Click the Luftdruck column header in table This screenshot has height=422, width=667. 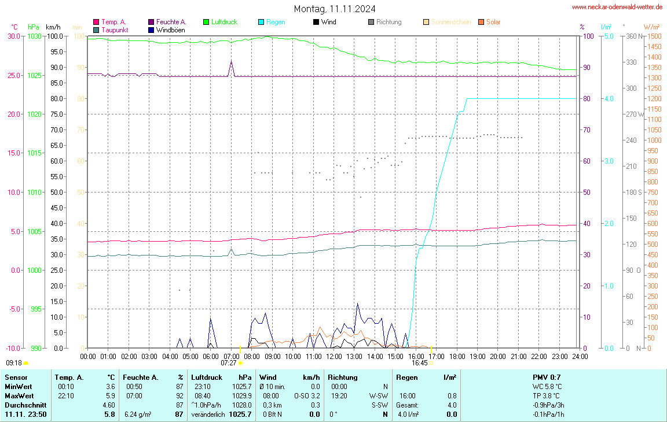point(207,377)
